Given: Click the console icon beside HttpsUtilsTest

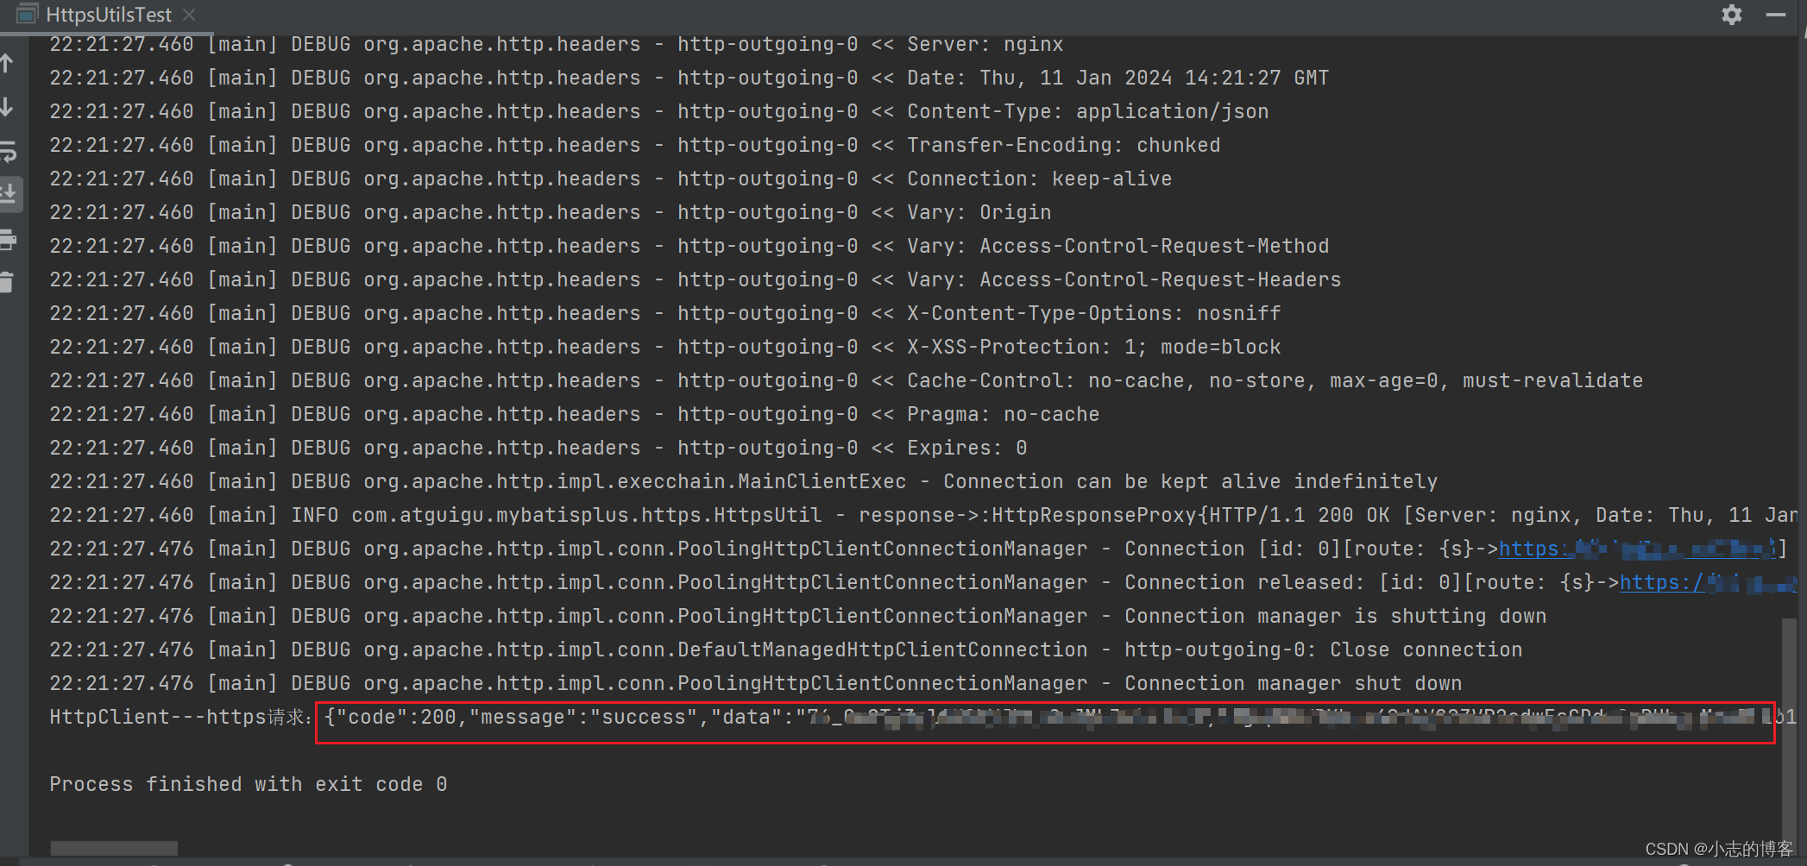Looking at the screenshot, I should (x=27, y=14).
